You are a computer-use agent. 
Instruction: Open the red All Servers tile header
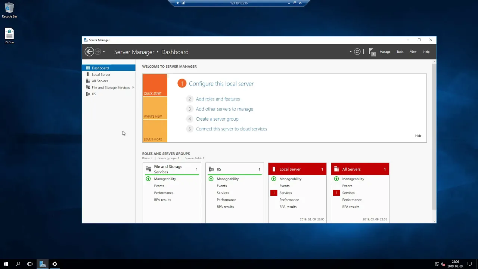pyautogui.click(x=360, y=169)
